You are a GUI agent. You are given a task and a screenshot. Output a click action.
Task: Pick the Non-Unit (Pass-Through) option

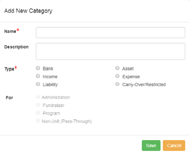38,121
